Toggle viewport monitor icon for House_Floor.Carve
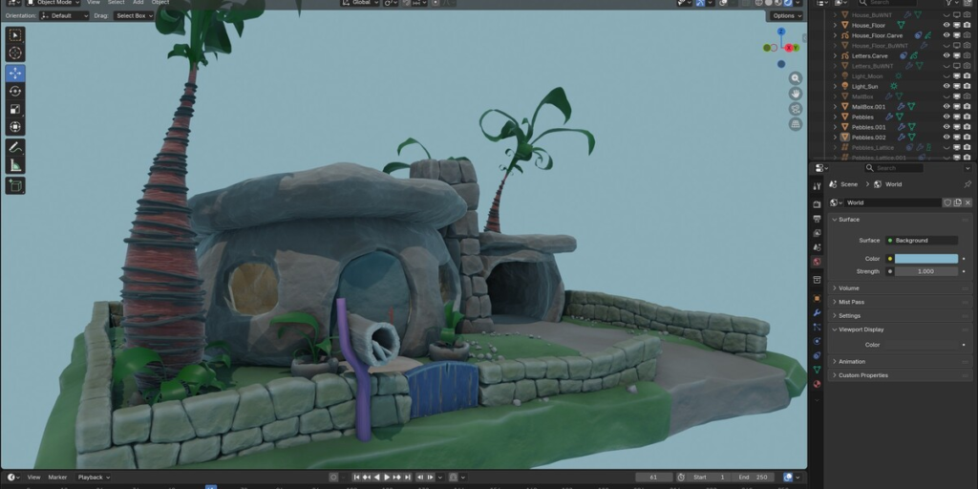 957,35
